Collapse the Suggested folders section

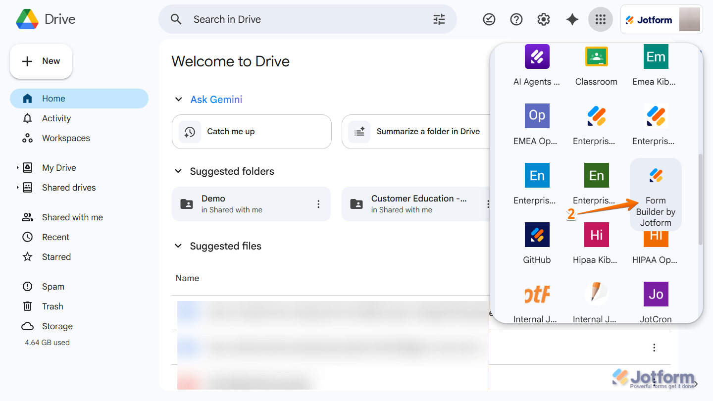coord(178,171)
